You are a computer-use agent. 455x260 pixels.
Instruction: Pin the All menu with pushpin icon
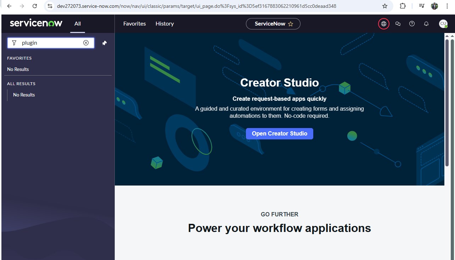[x=105, y=43]
